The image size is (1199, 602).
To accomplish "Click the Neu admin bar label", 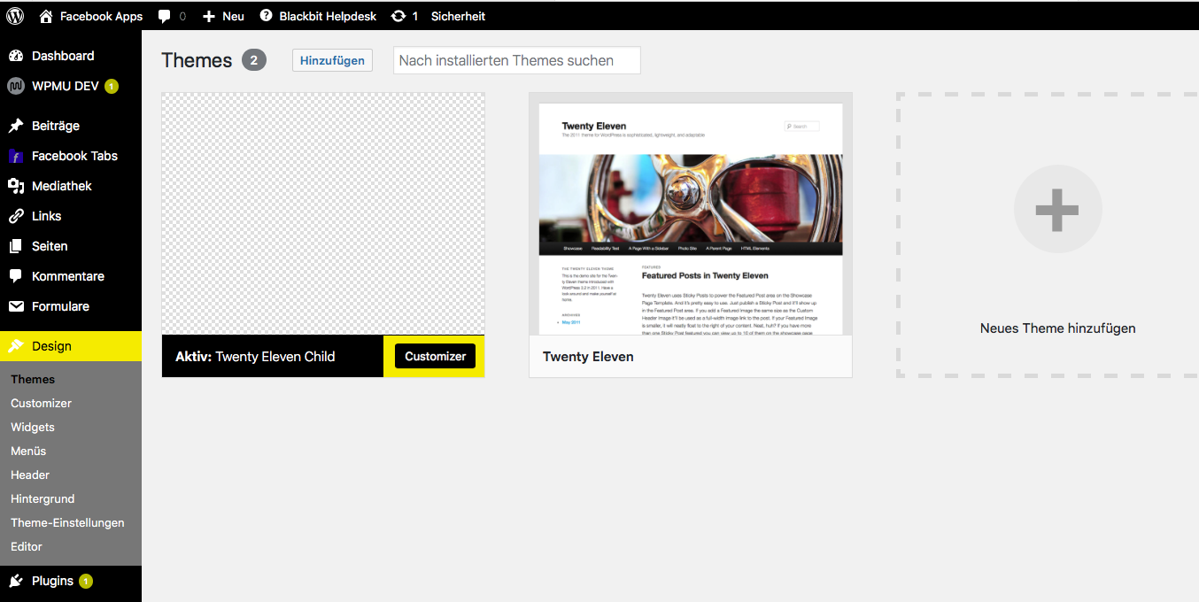I will pyautogui.click(x=233, y=16).
